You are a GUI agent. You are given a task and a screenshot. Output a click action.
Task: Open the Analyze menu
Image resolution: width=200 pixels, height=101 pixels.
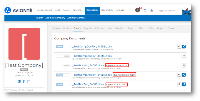120,10
